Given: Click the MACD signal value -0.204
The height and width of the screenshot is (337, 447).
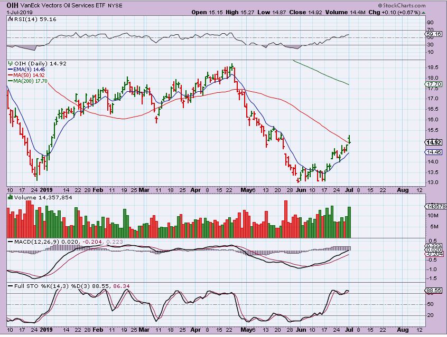Looking at the screenshot, I should tap(92, 242).
